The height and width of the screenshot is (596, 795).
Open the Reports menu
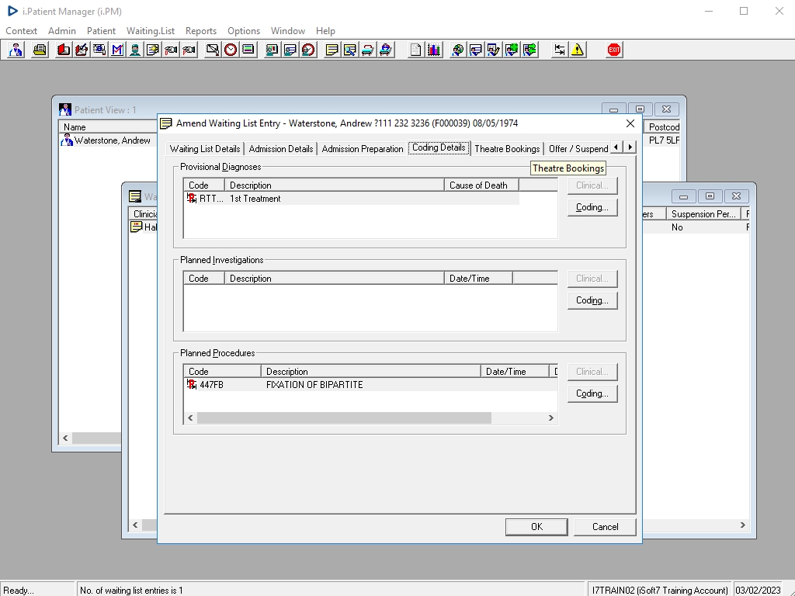tap(201, 31)
